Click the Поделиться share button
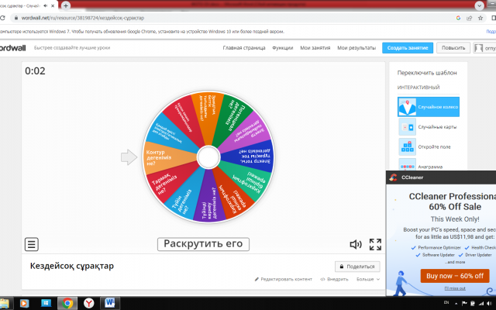This screenshot has height=310, width=496. coord(357,266)
